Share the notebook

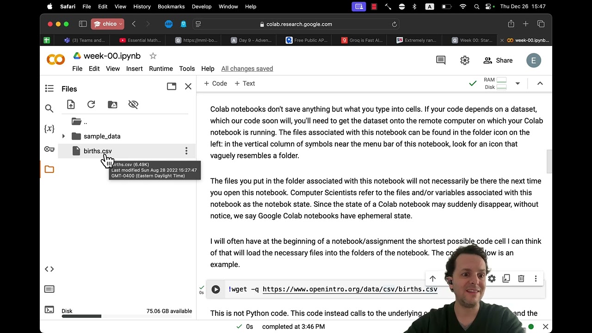click(x=498, y=60)
